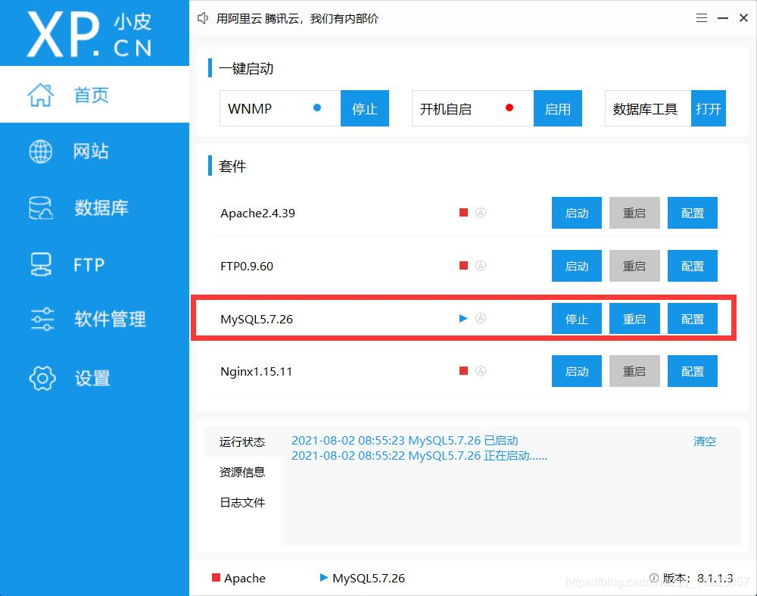Click the WNMP mode selector
Image resolution: width=757 pixels, height=596 pixels.
click(x=279, y=108)
